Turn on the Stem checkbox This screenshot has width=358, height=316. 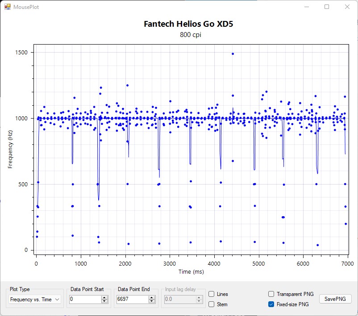click(x=212, y=304)
